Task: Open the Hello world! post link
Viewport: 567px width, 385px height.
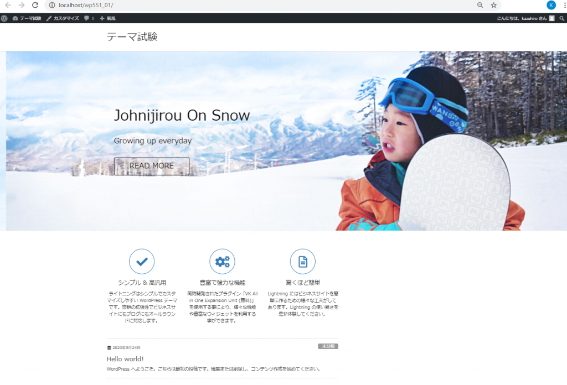Action: tap(125, 359)
